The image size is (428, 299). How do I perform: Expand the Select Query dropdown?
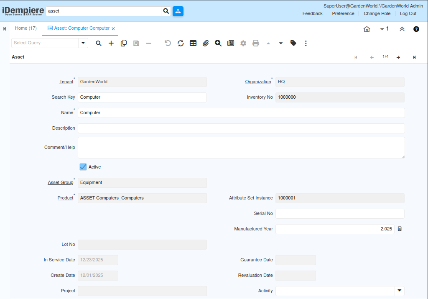pyautogui.click(x=83, y=43)
